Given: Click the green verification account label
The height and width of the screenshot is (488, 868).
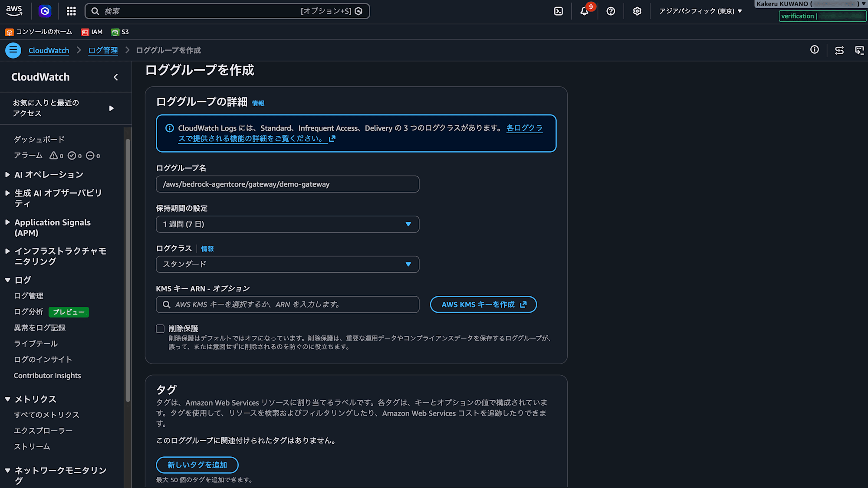Looking at the screenshot, I should [822, 16].
